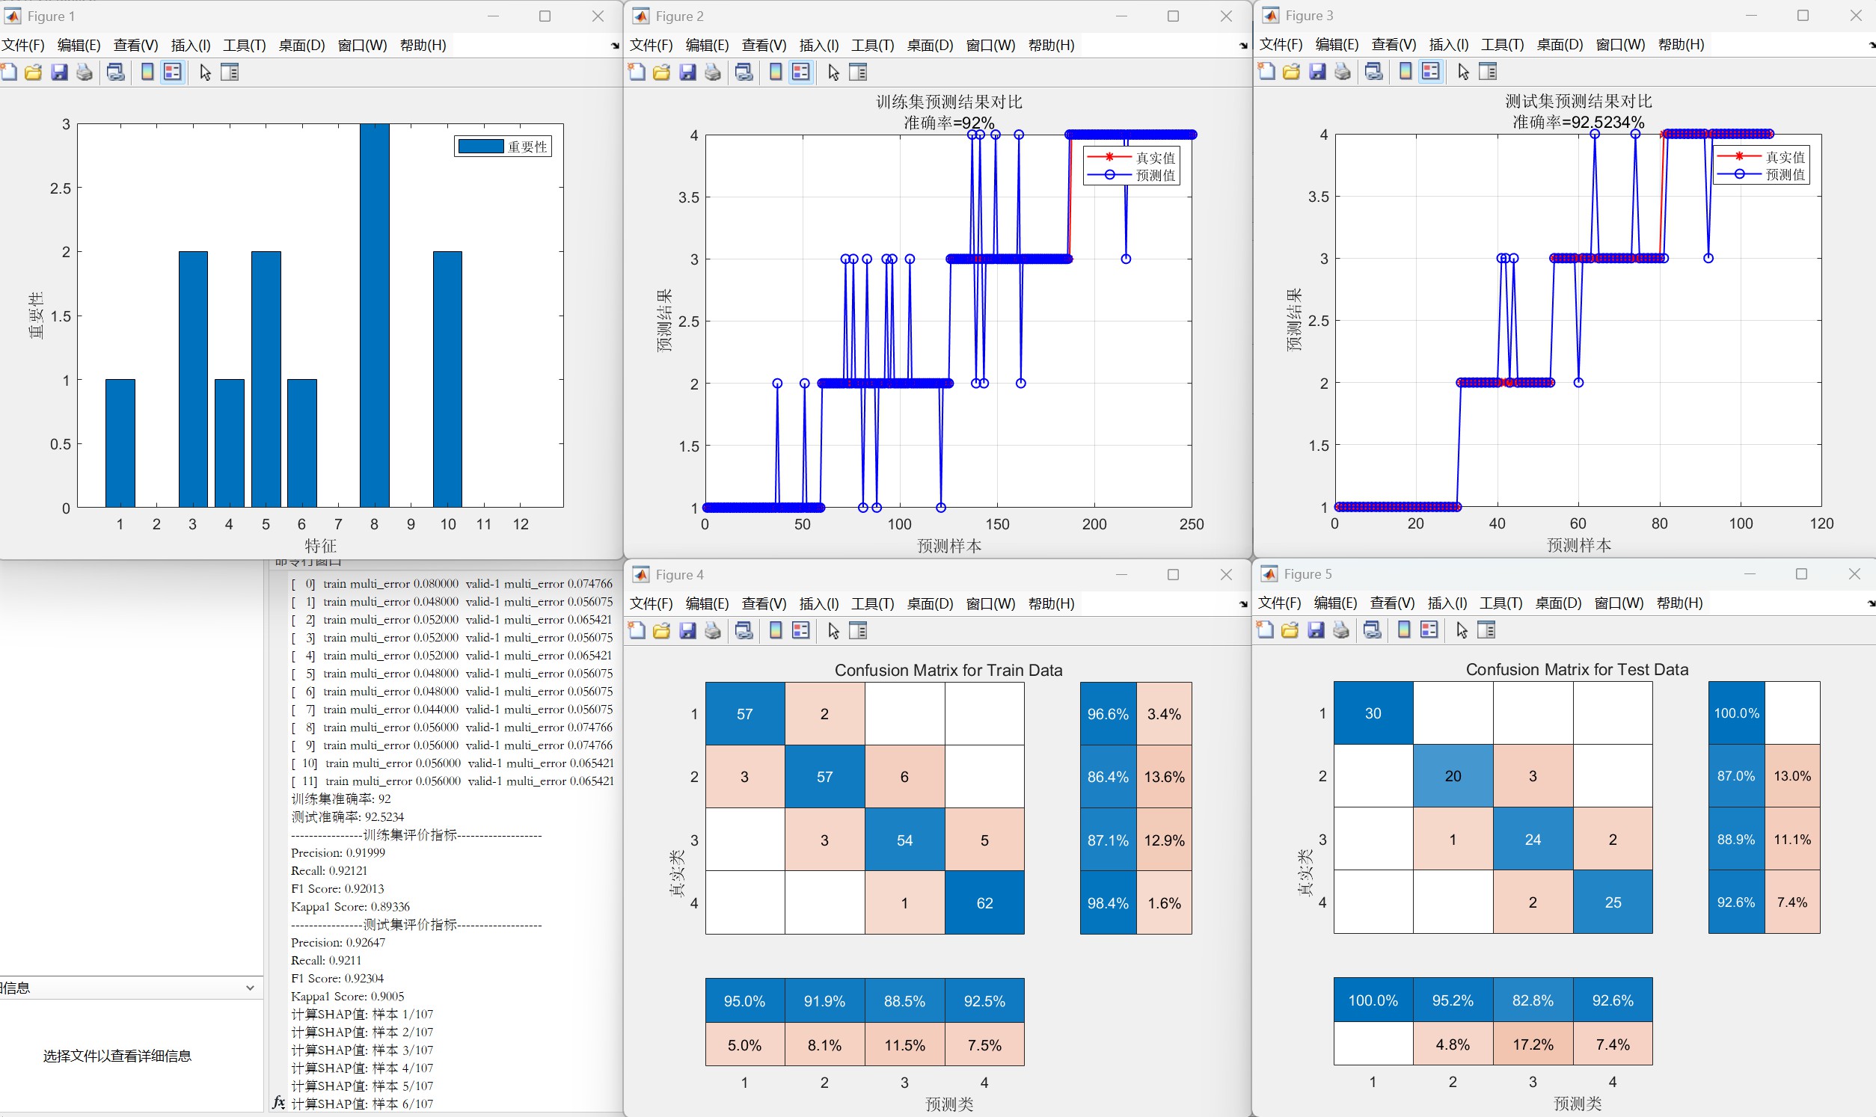Click 帮助(H) menu in Figure 3

tap(1681, 44)
